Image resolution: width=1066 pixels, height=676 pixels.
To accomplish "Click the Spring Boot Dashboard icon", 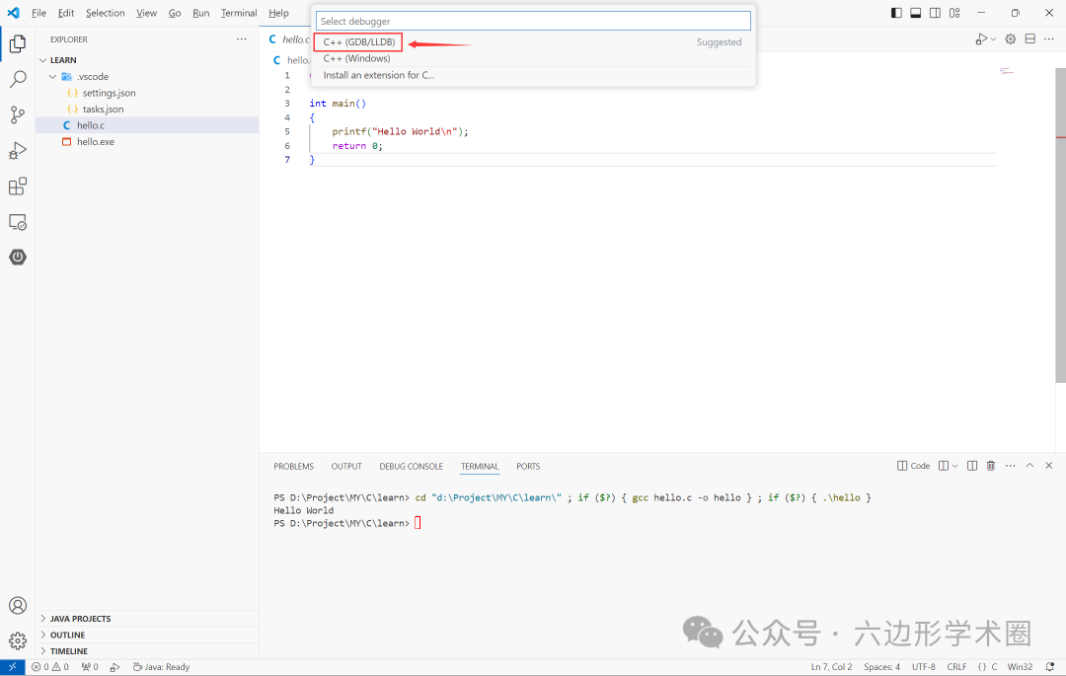I will 17,257.
